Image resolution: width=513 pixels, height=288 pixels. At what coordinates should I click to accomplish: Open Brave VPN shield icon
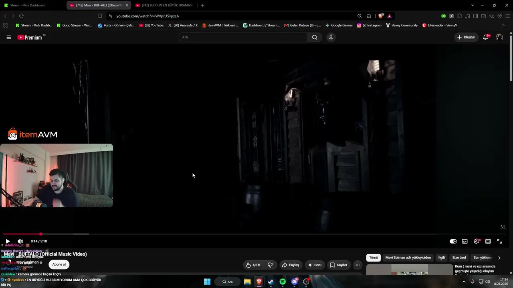coord(500,16)
